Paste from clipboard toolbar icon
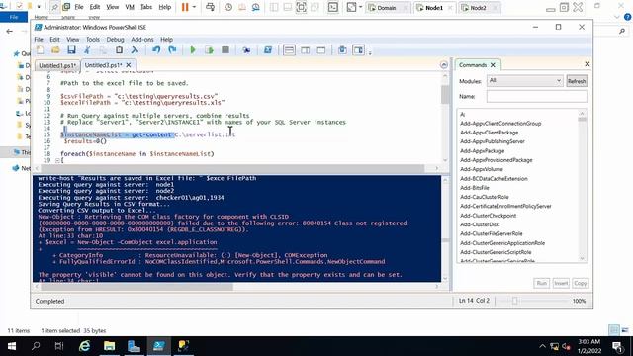633x356 pixels. 119,50
